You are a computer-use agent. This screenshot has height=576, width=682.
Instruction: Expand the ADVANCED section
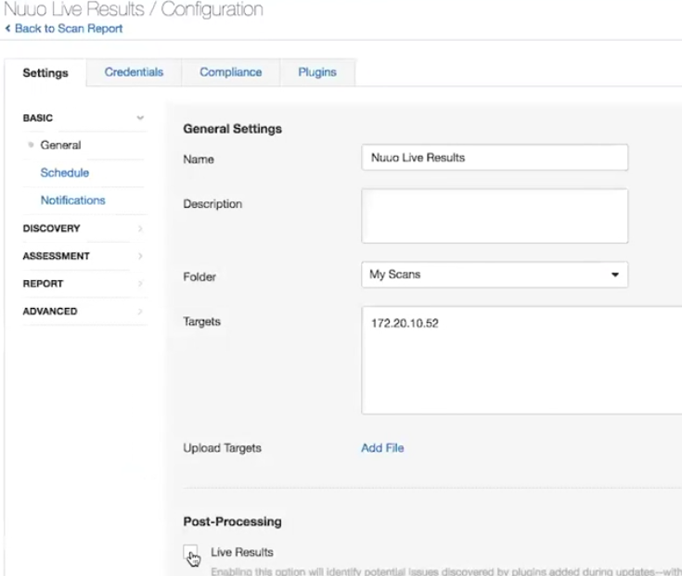(x=83, y=312)
